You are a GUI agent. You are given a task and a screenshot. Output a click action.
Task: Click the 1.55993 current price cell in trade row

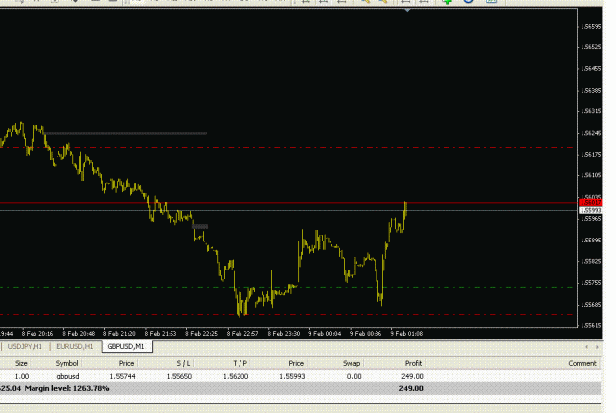[x=292, y=376]
